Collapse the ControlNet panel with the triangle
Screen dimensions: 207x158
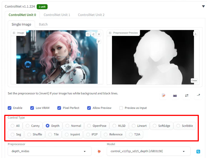click(203, 6)
